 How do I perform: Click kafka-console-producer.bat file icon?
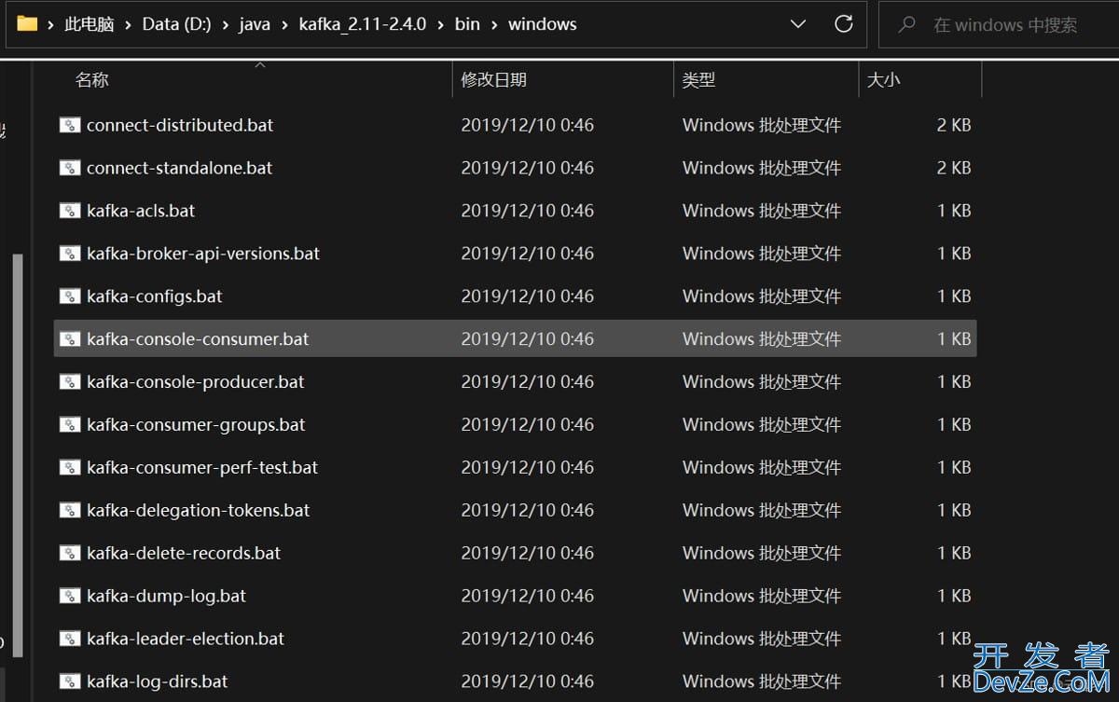(69, 382)
